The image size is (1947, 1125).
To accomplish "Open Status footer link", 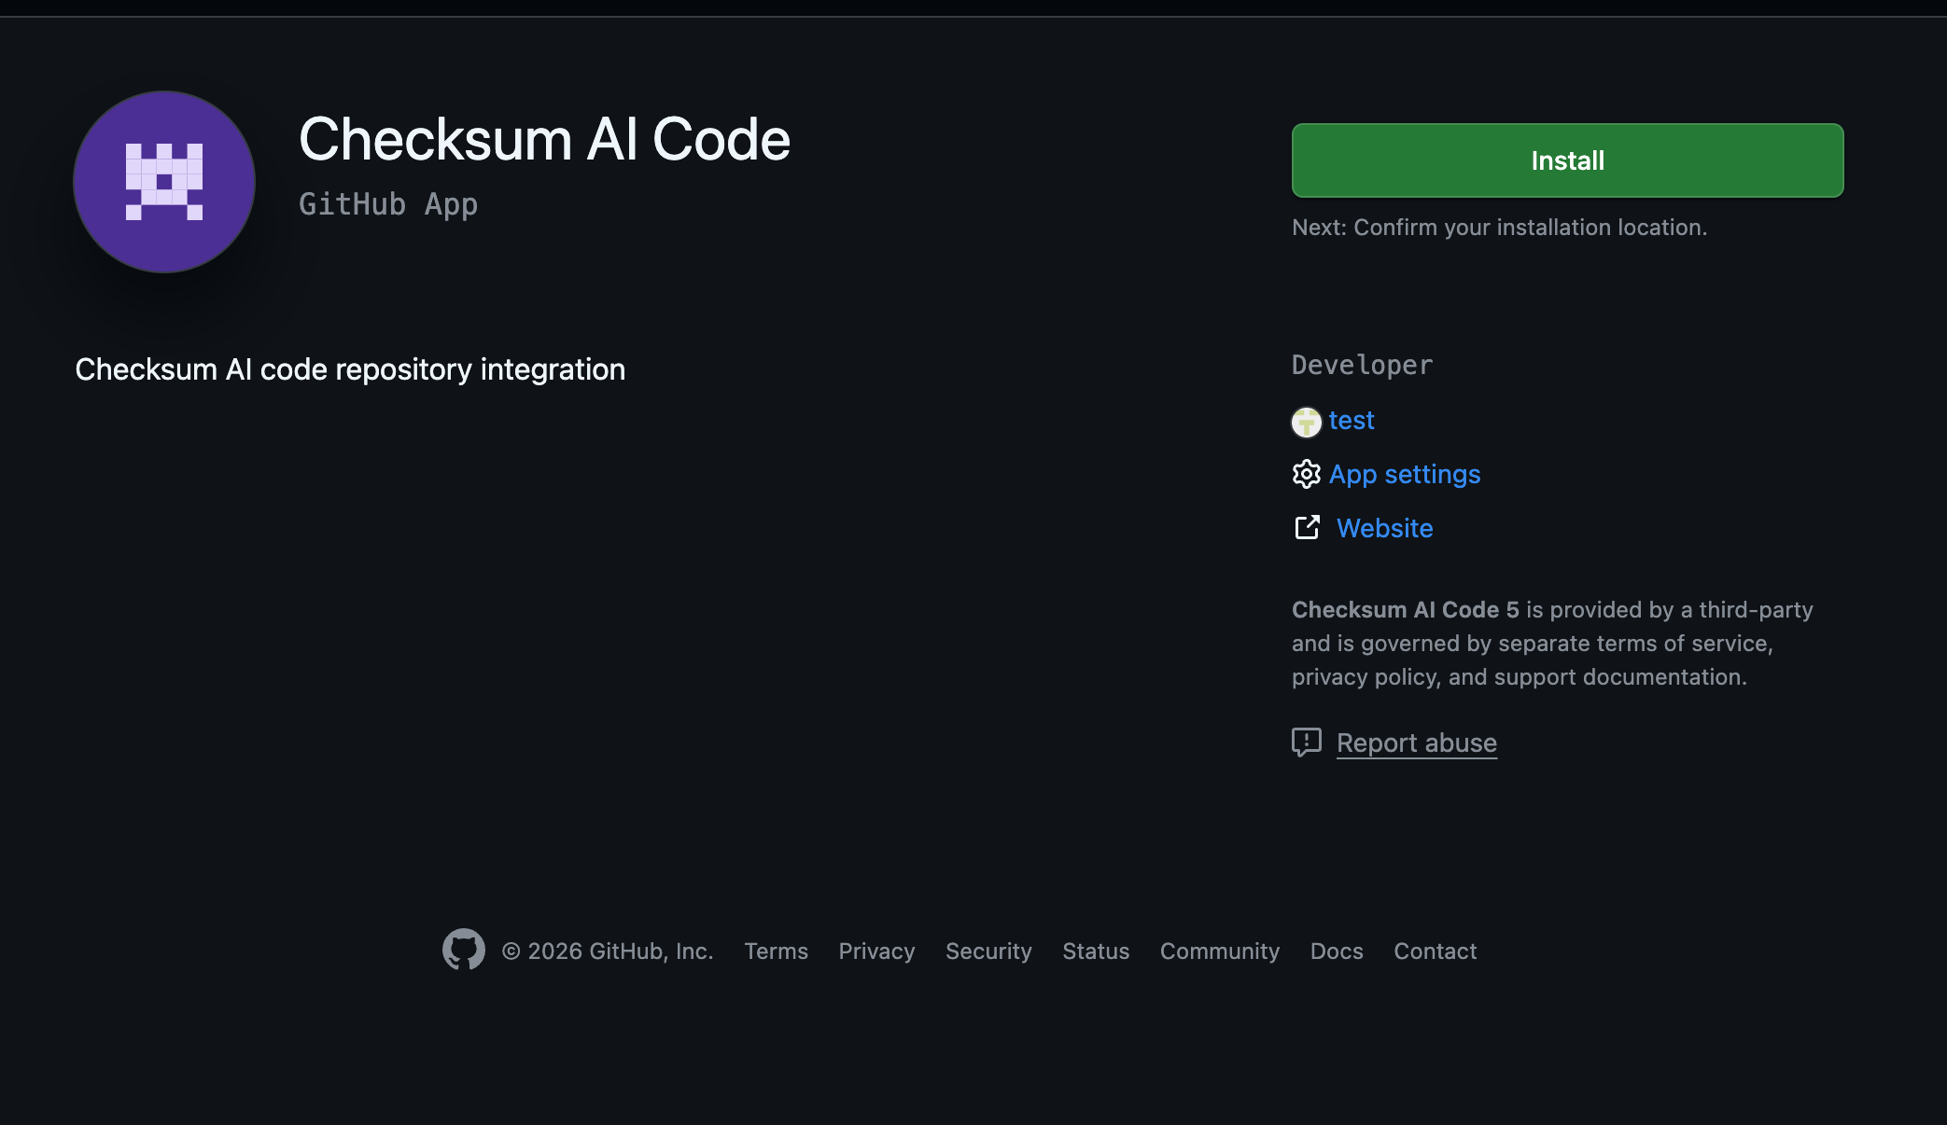I will tap(1096, 951).
